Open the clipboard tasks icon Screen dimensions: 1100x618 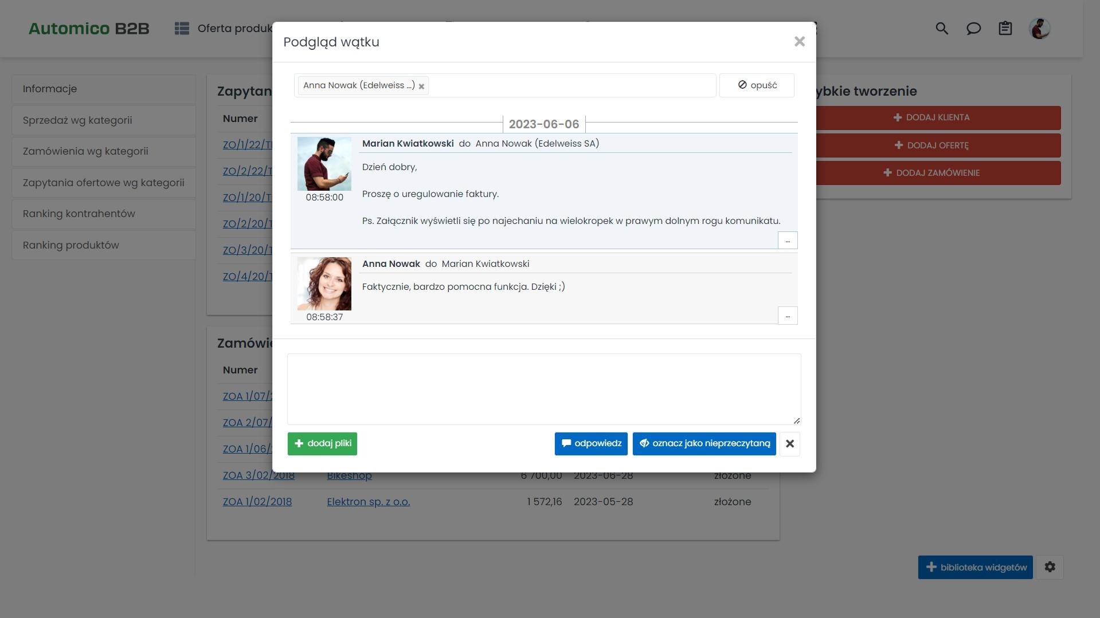1005,29
